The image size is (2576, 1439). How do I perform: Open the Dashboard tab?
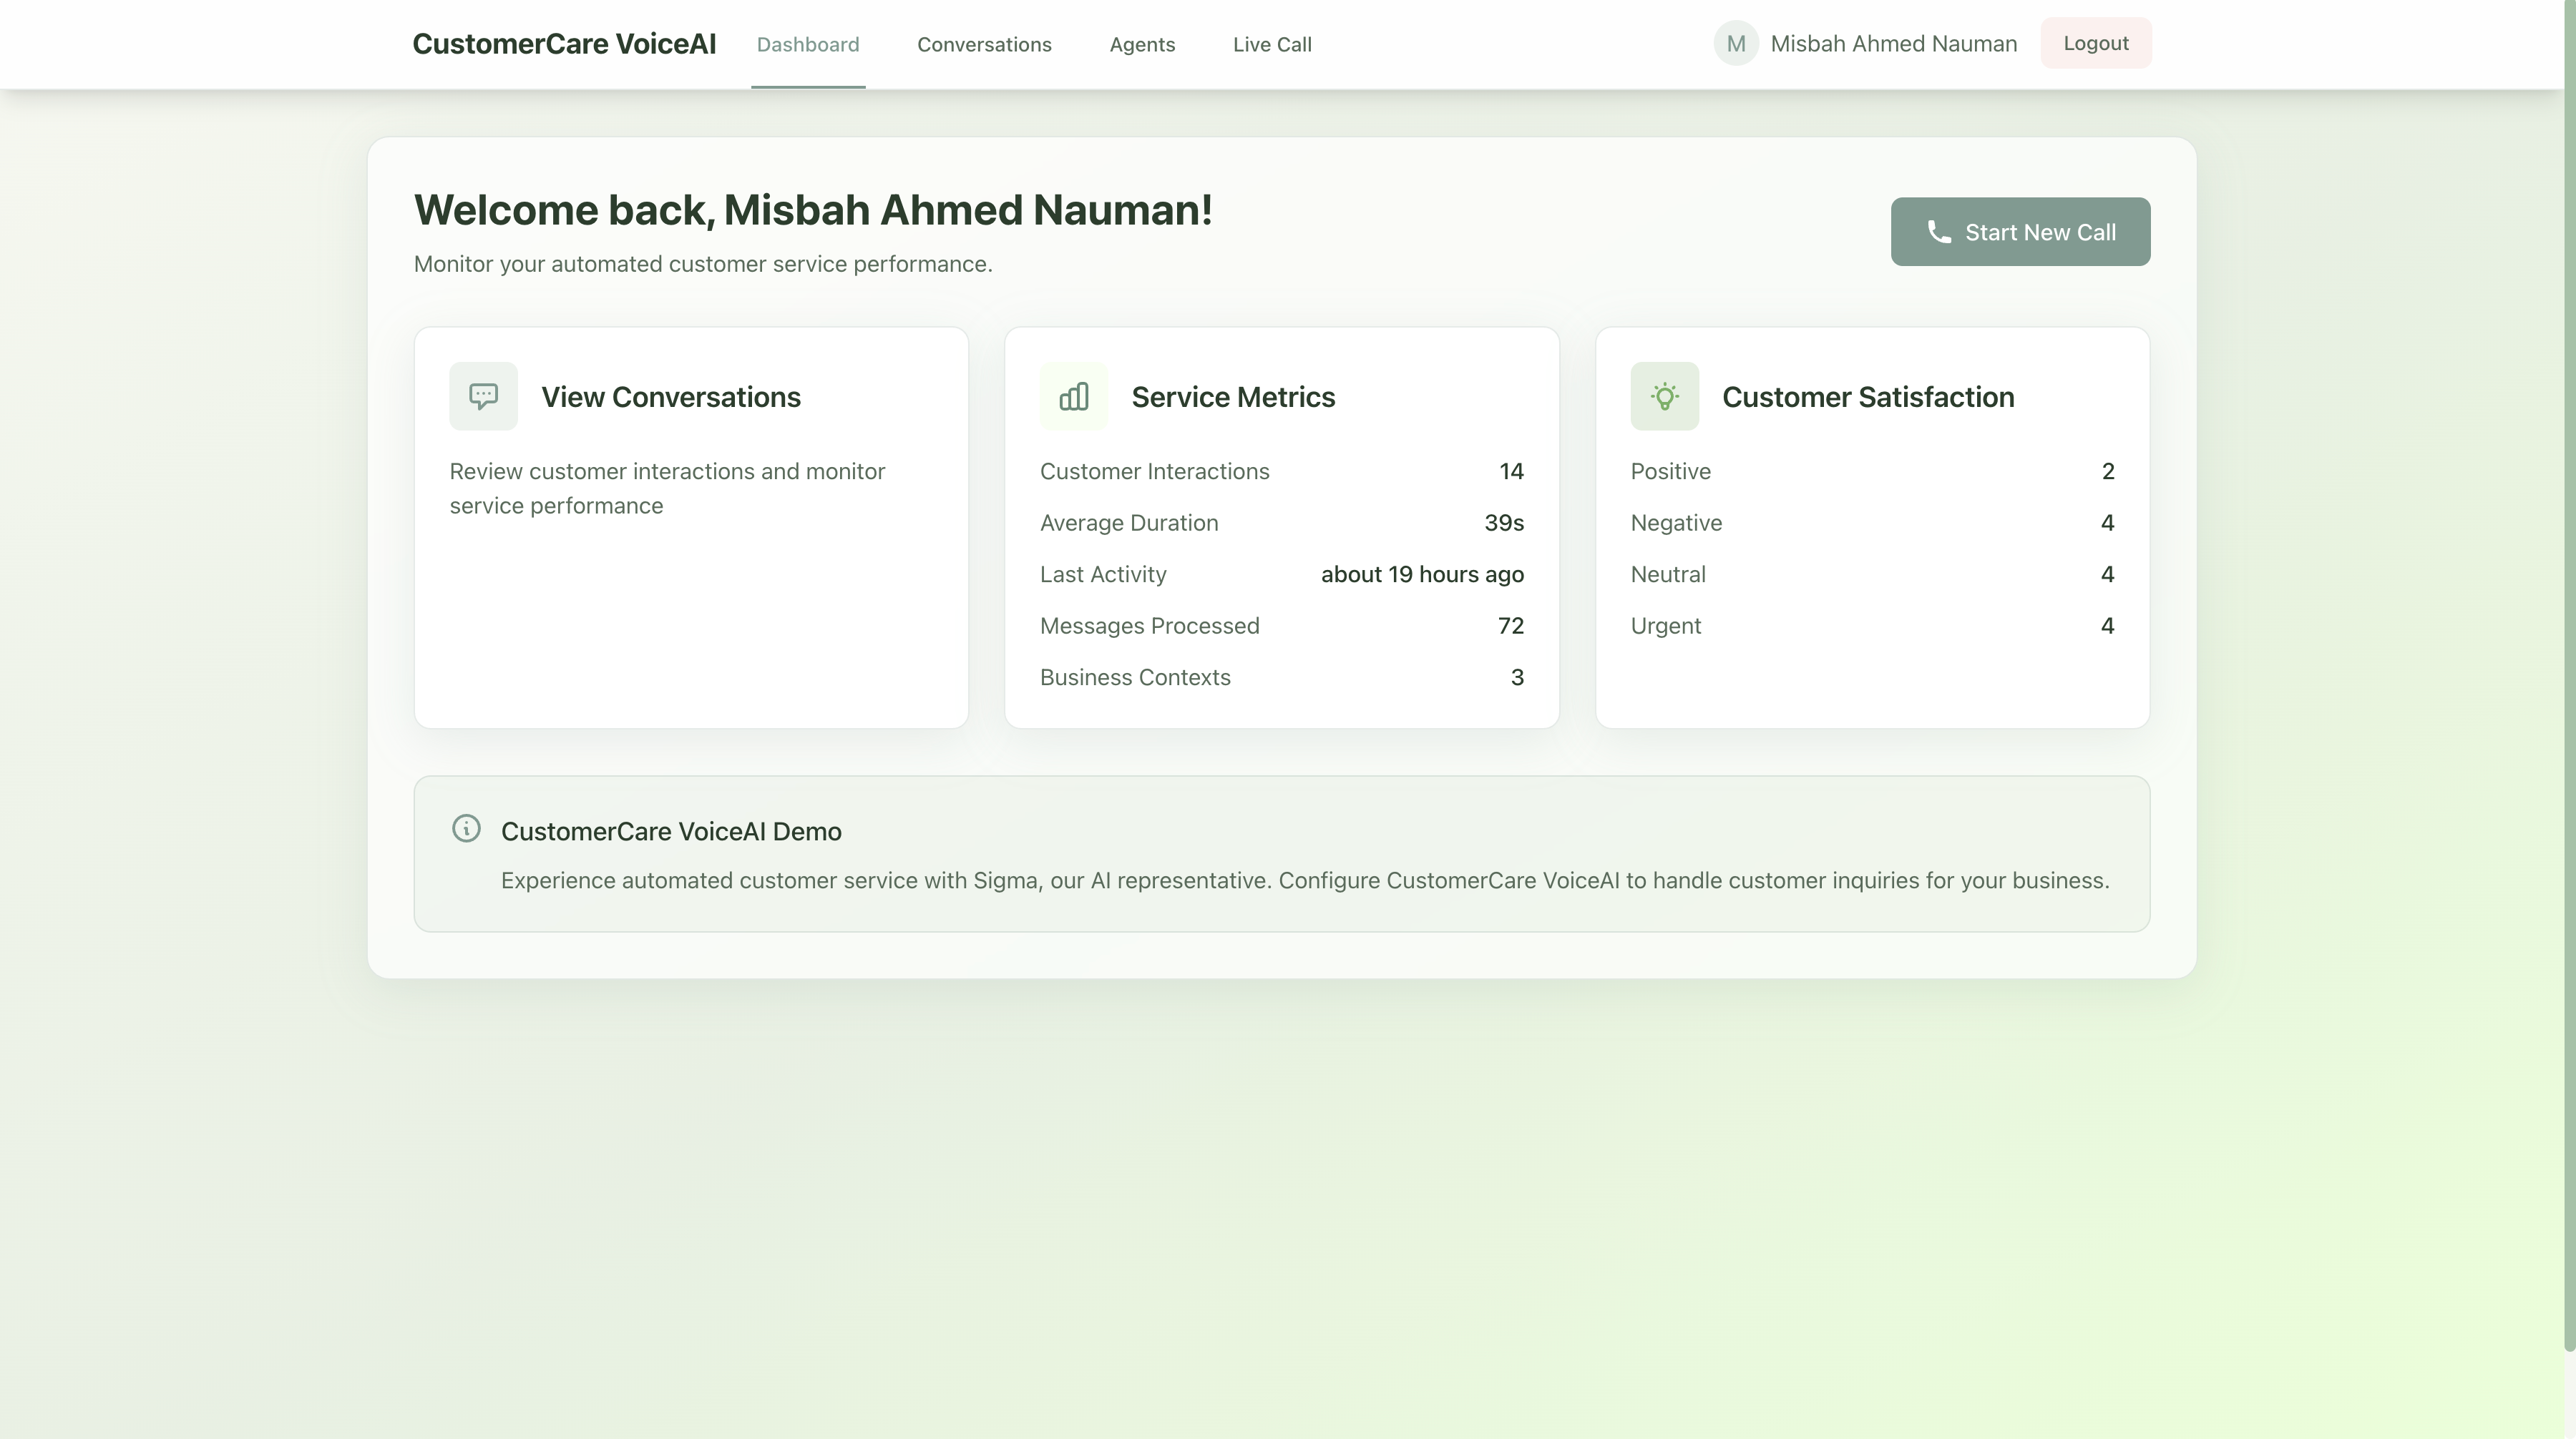pyautogui.click(x=808, y=45)
